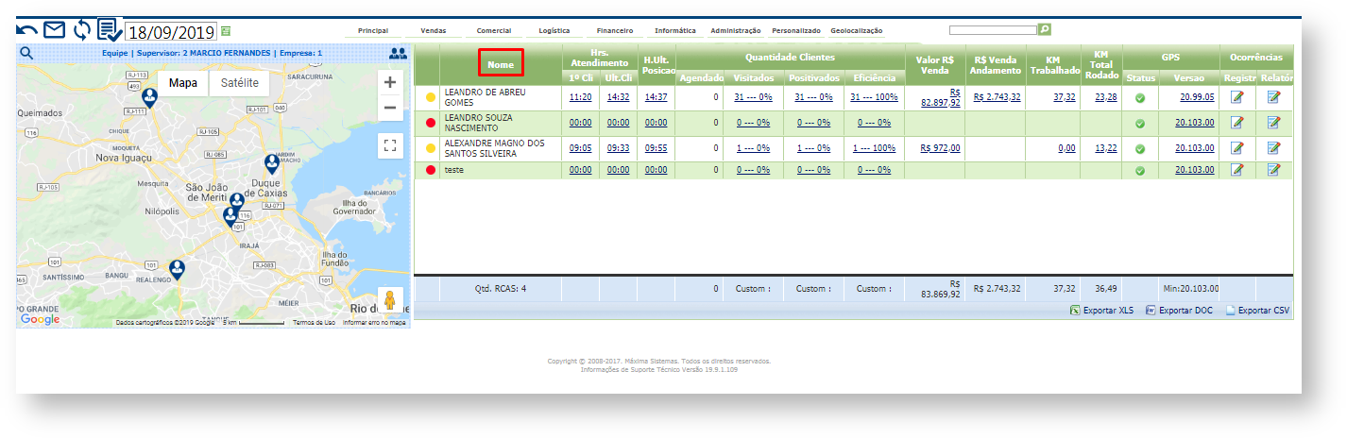The image size is (1347, 439).
Task: Open the calendar picker beside the date
Action: [x=226, y=32]
